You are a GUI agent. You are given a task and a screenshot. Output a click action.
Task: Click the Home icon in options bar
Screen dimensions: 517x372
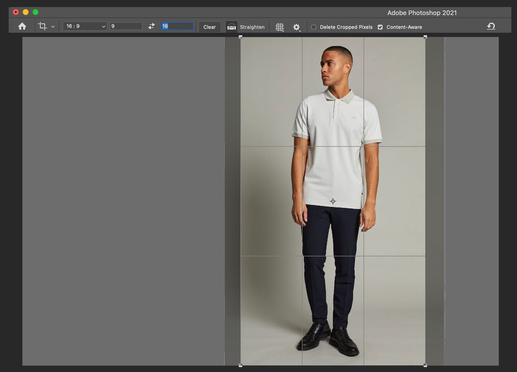pos(22,26)
